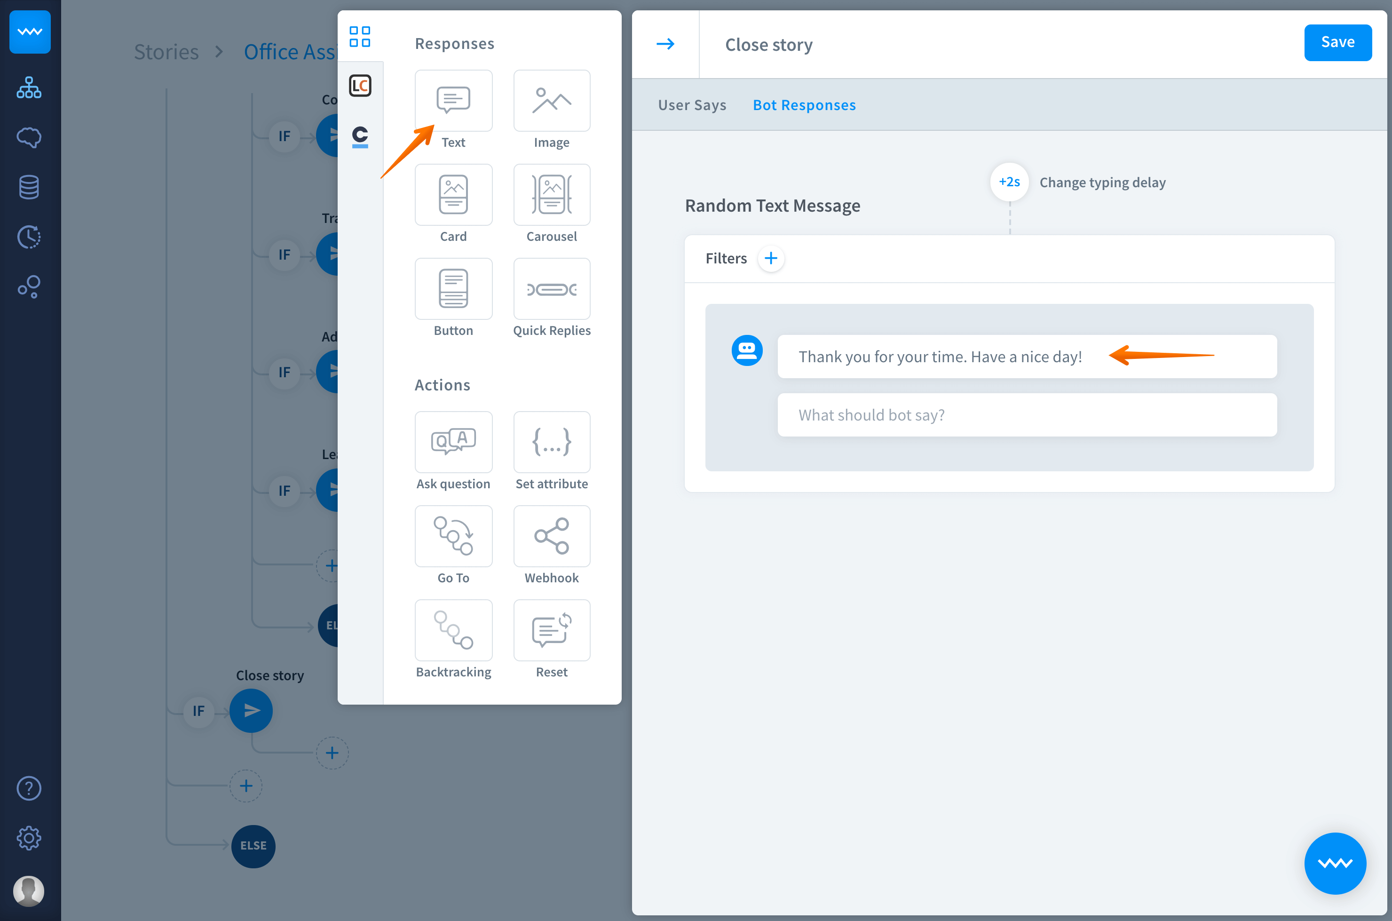This screenshot has height=921, width=1392.
Task: Add a Webhook action
Action: tap(551, 536)
